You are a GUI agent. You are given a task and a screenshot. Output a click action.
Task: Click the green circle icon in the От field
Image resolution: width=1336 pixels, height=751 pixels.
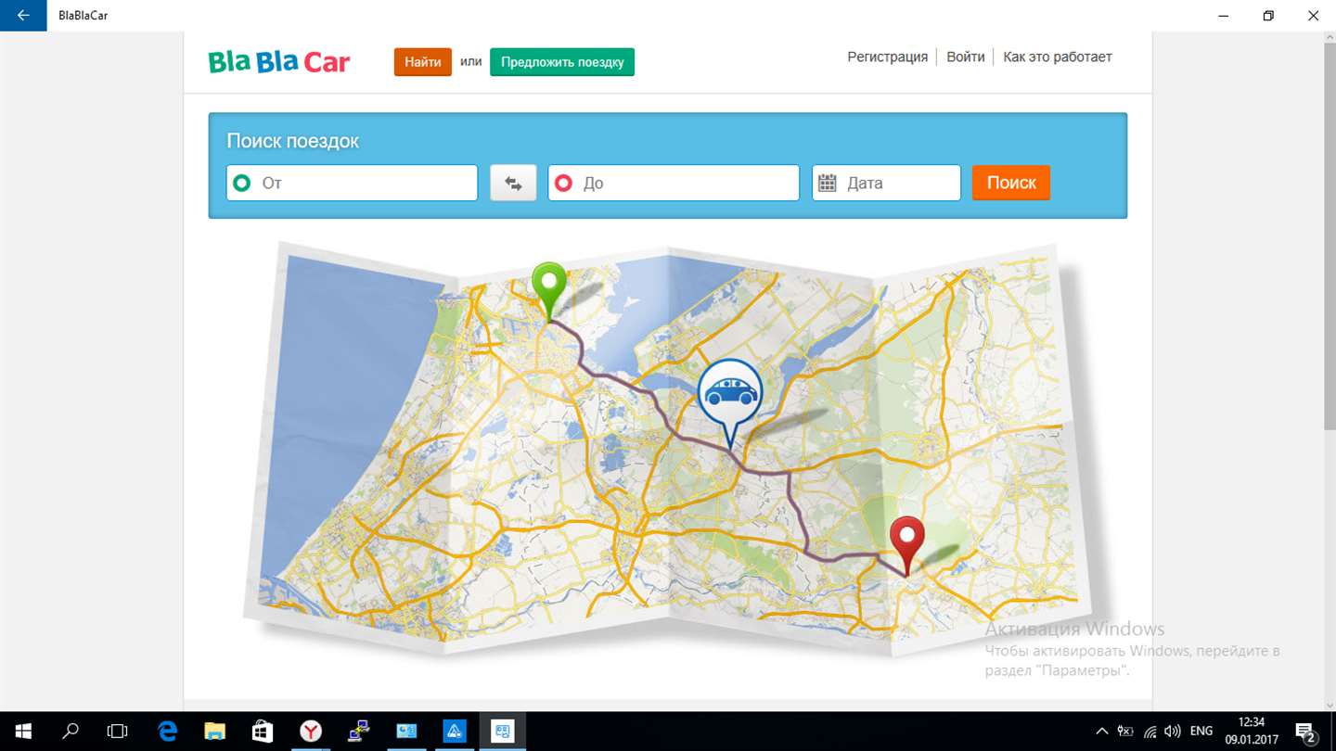[242, 183]
